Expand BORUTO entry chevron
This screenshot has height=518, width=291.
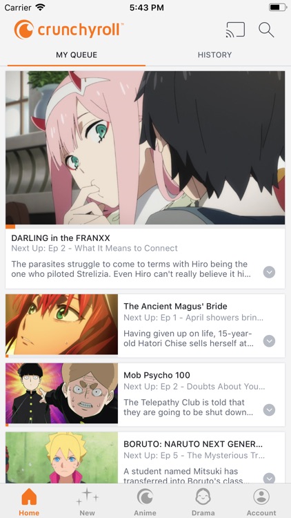tap(269, 478)
